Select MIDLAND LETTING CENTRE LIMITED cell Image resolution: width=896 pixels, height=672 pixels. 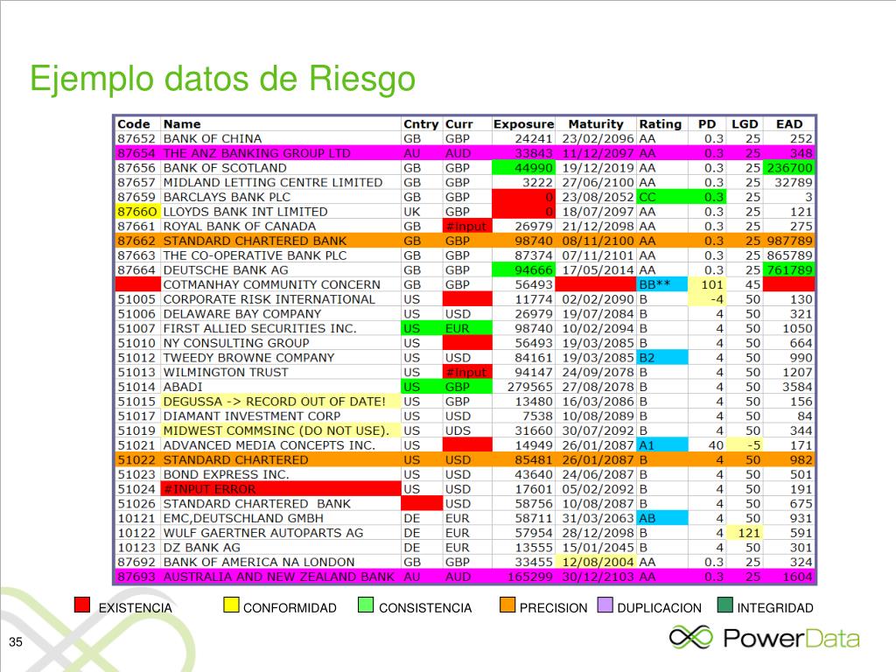tap(281, 182)
